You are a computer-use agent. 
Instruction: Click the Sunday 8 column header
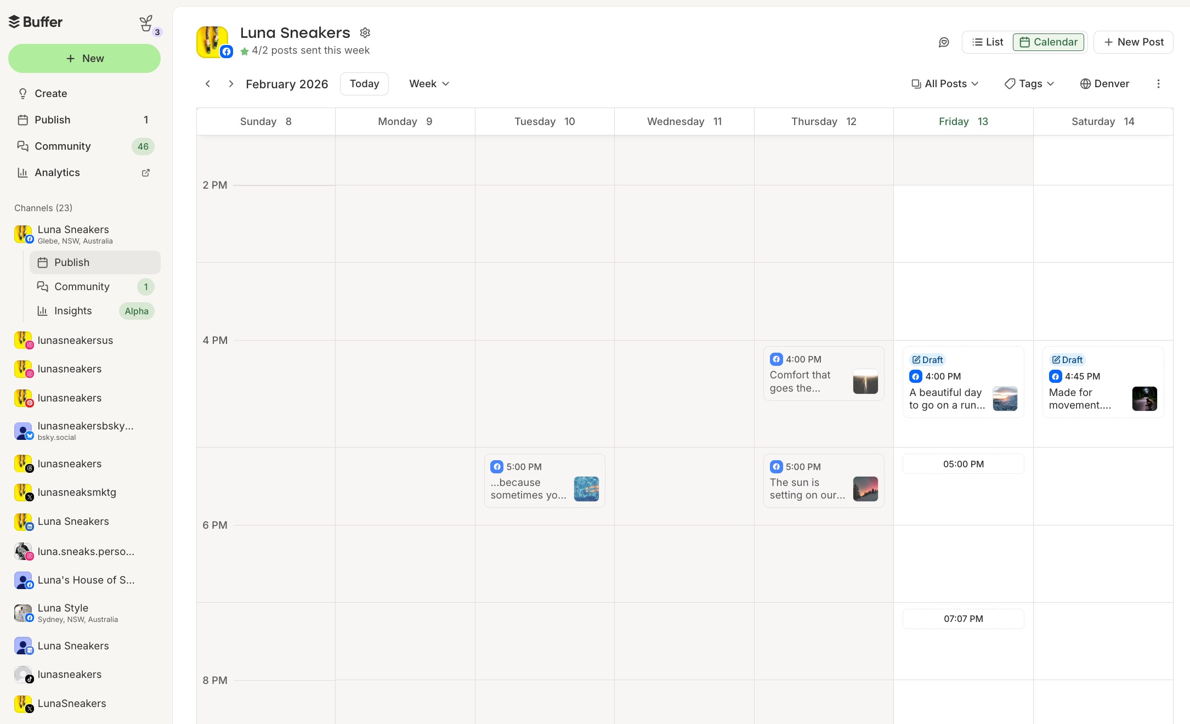[266, 122]
